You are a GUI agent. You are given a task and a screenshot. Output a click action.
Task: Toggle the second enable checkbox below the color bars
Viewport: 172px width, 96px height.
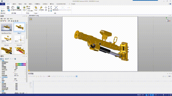[15, 68]
